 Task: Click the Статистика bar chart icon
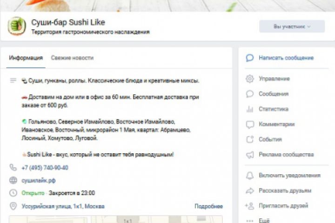[250, 109]
